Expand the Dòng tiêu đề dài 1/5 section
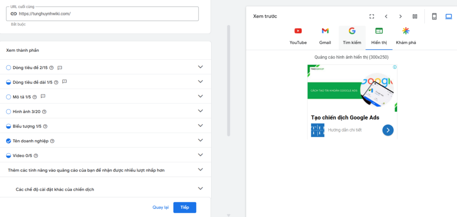This screenshot has width=457, height=217. (200, 81)
